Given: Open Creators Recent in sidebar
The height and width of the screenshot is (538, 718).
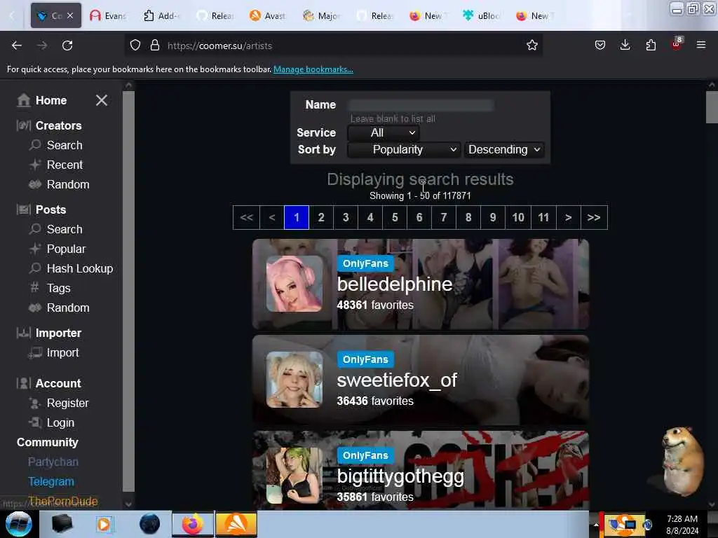Looking at the screenshot, I should (x=65, y=165).
